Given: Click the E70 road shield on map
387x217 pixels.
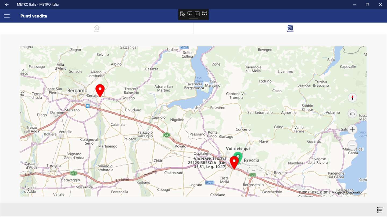Looking at the screenshot, I should click(253, 175).
